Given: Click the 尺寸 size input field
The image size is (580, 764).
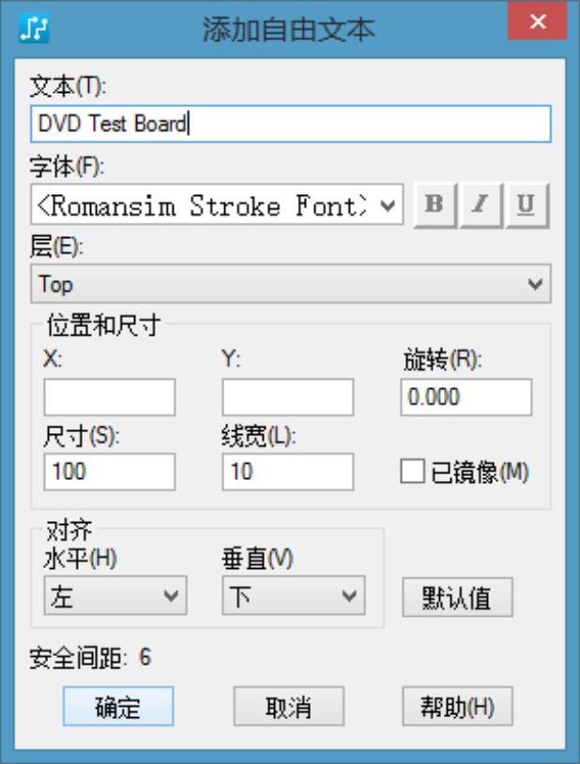Looking at the screenshot, I should 109,472.
